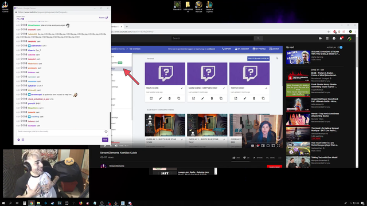Save the video to a playlist
367x206 pixels.
click(x=270, y=158)
